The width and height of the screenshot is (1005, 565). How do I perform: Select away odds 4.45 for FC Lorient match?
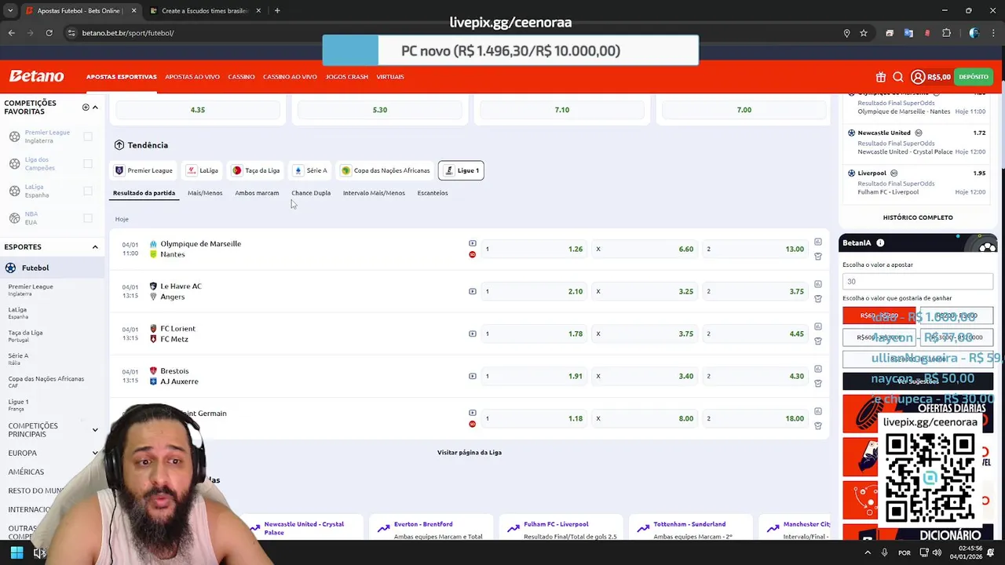pyautogui.click(x=756, y=334)
